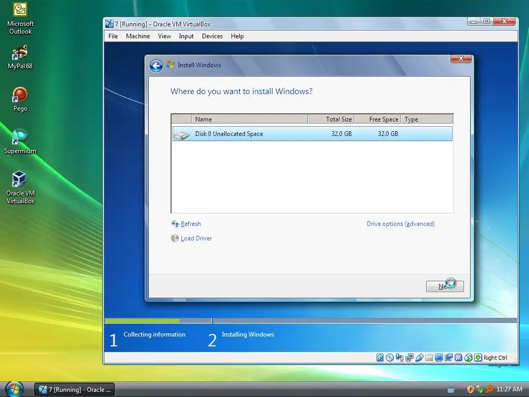This screenshot has width=529, height=397.
Task: Click the Windows Start orb
Action: click(x=14, y=389)
